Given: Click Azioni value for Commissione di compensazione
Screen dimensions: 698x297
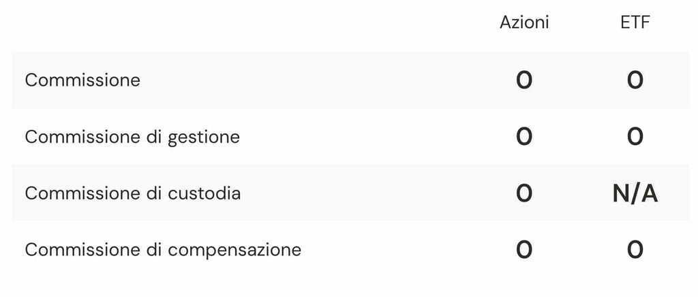Looking at the screenshot, I should point(524,250).
